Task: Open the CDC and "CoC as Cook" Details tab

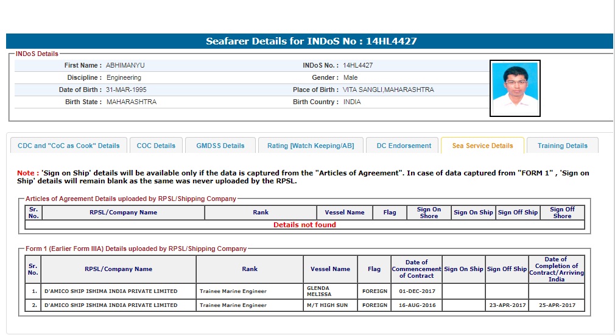Action: pyautogui.click(x=68, y=146)
